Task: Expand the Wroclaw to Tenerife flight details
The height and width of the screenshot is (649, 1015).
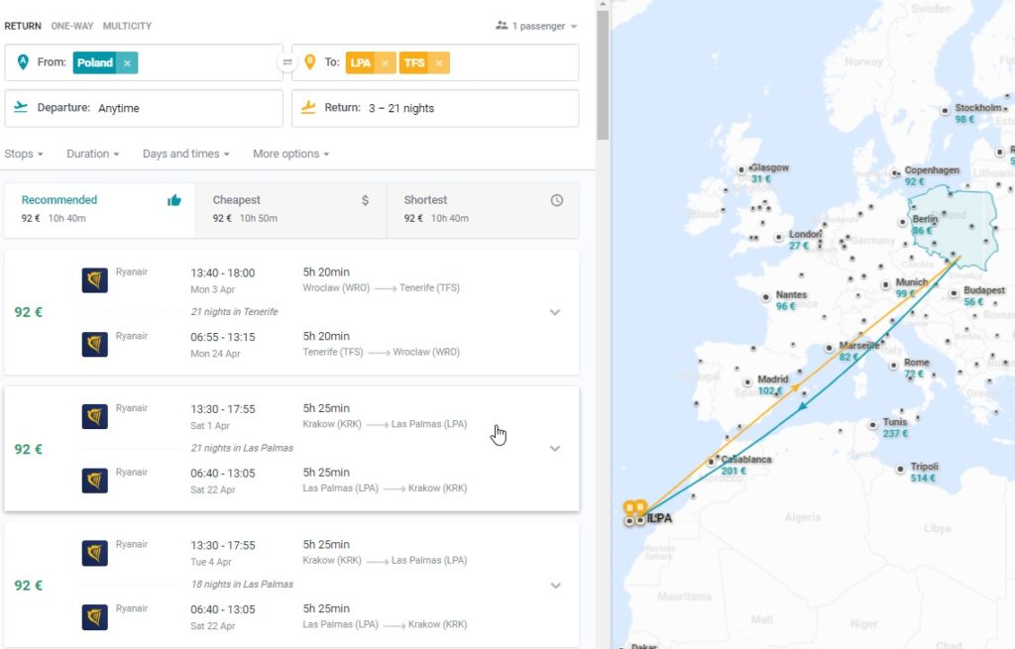Action: (x=555, y=312)
